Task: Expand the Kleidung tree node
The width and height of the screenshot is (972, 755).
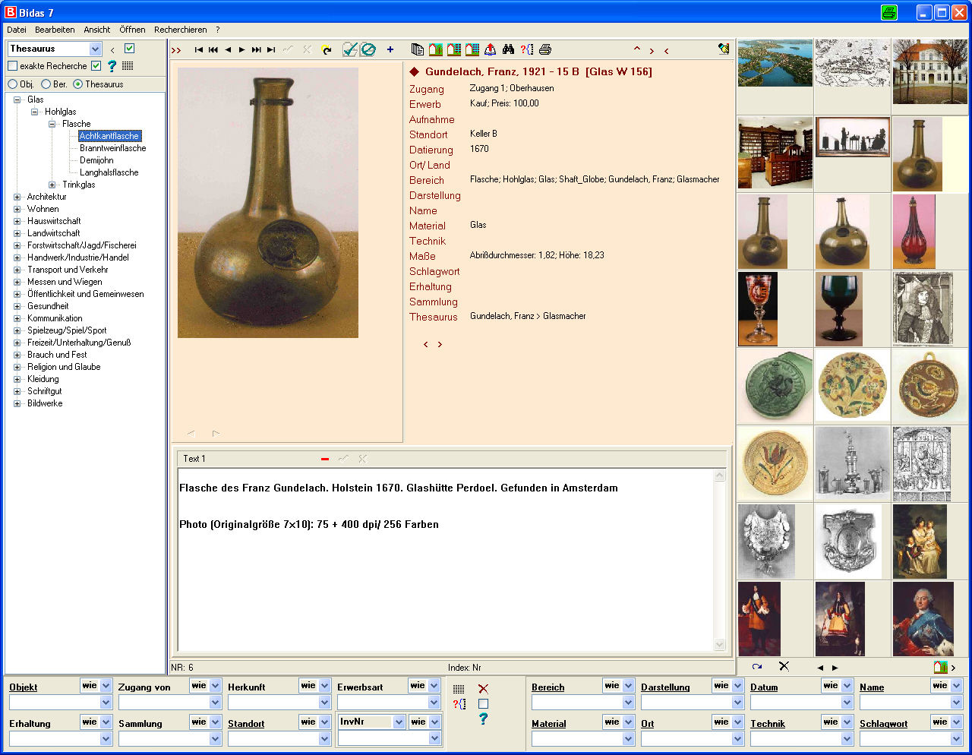Action: (x=17, y=379)
